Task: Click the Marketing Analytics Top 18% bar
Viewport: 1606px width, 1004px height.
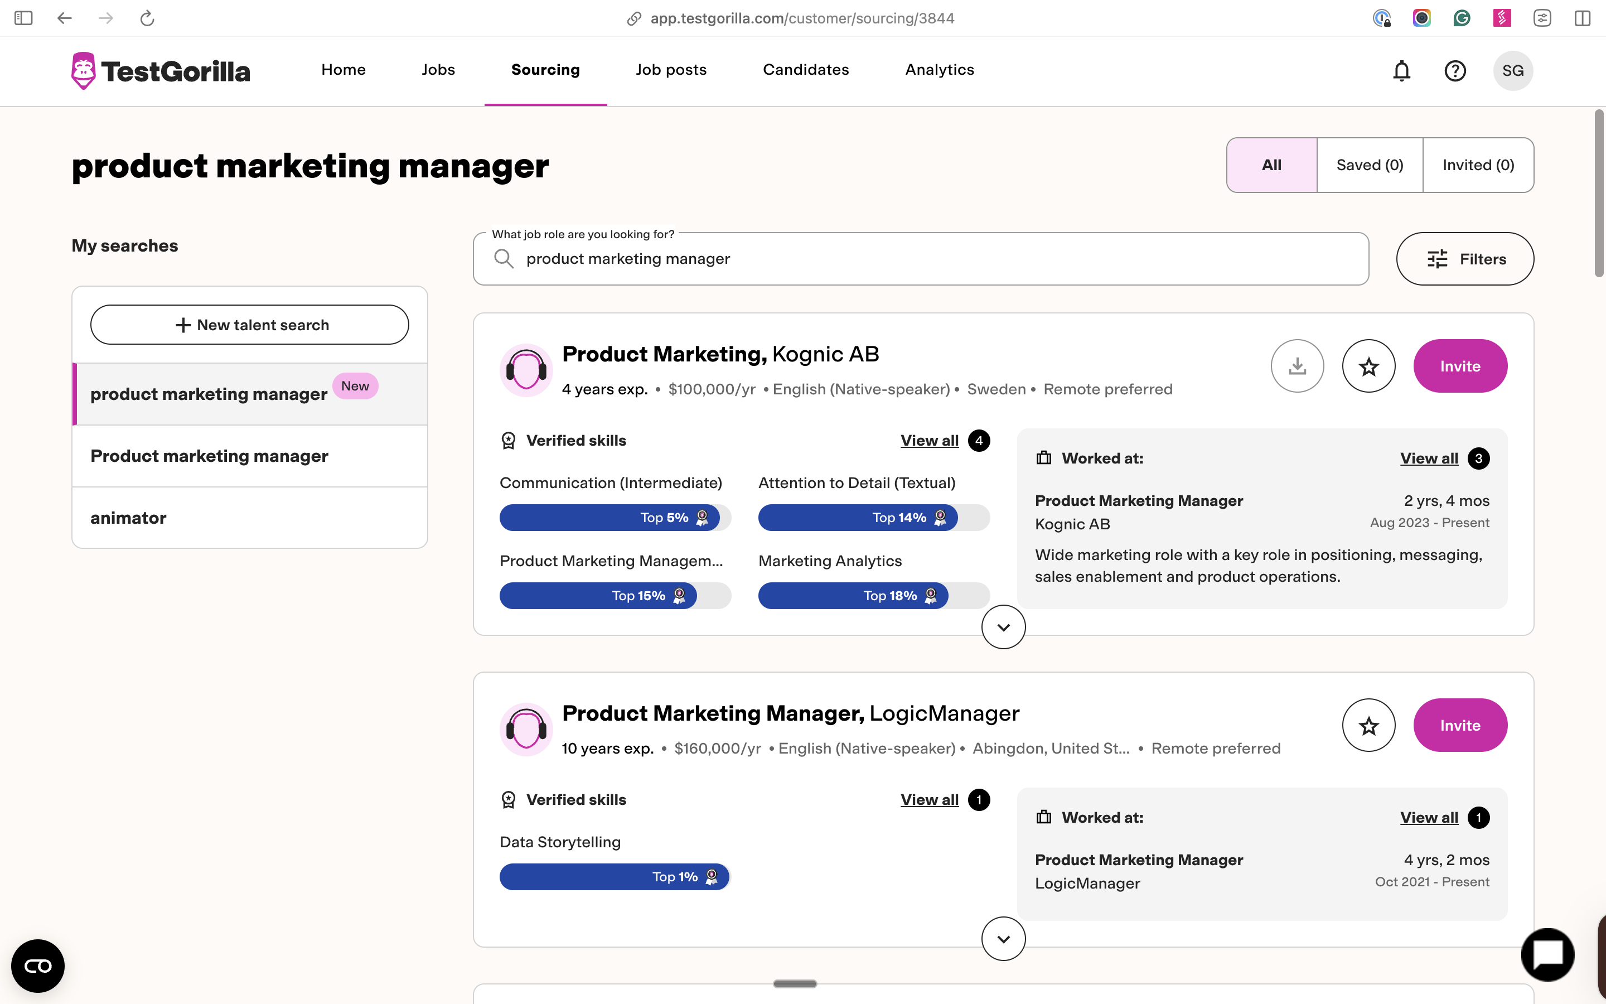Action: [x=874, y=596]
